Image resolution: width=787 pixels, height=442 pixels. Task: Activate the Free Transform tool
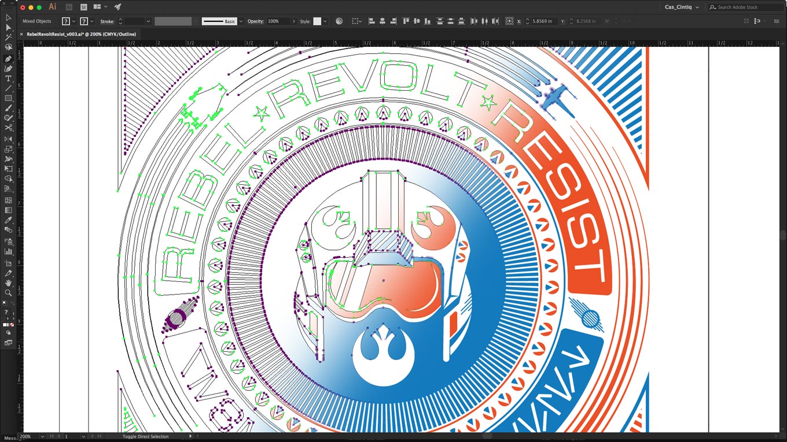click(x=8, y=169)
